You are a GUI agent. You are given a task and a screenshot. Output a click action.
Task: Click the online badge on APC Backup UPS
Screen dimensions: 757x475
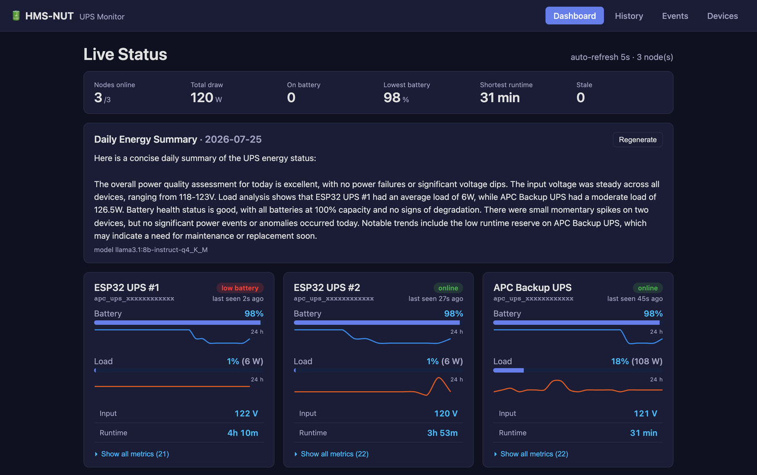[x=648, y=288]
